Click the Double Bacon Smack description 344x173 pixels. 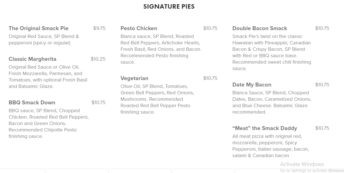tap(271, 52)
